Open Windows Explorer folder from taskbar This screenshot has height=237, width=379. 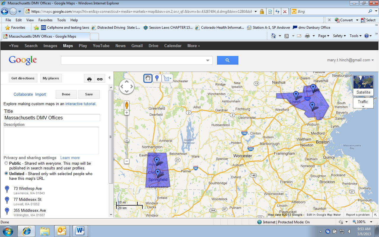[x=44, y=231]
